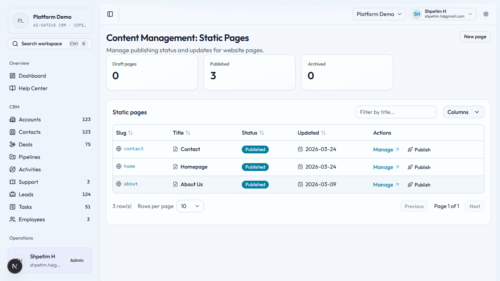Image resolution: width=500 pixels, height=281 pixels.
Task: Click the Filter by title input field
Action: (396, 112)
